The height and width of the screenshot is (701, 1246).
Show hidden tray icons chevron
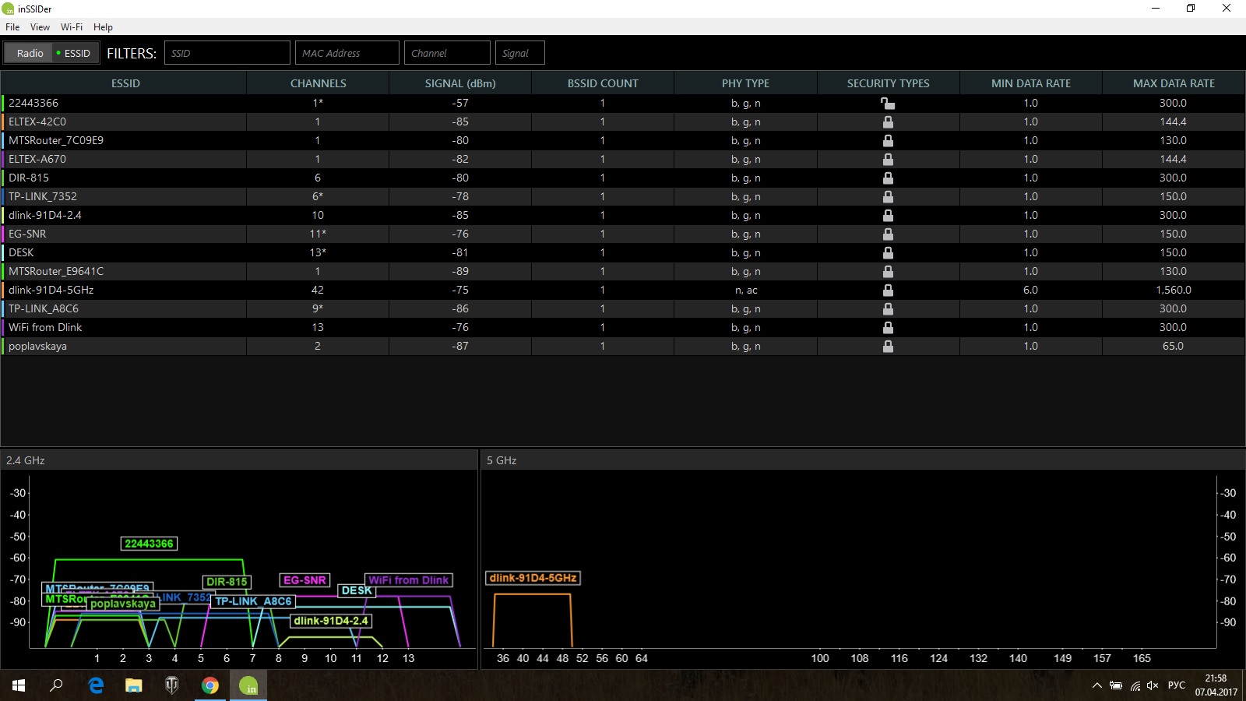(x=1096, y=685)
